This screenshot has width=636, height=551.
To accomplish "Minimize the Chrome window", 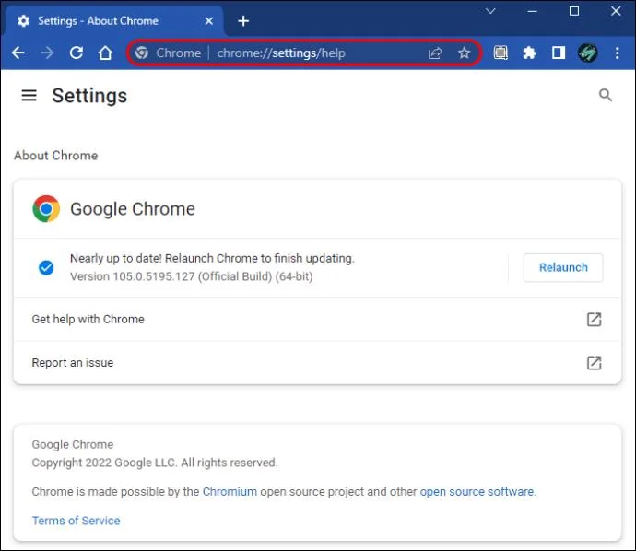I will click(532, 11).
